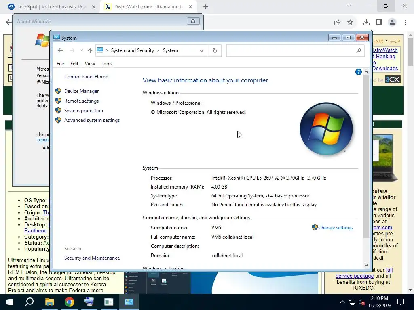Open File Explorer from the taskbar
The height and width of the screenshot is (310, 414).
point(49,302)
